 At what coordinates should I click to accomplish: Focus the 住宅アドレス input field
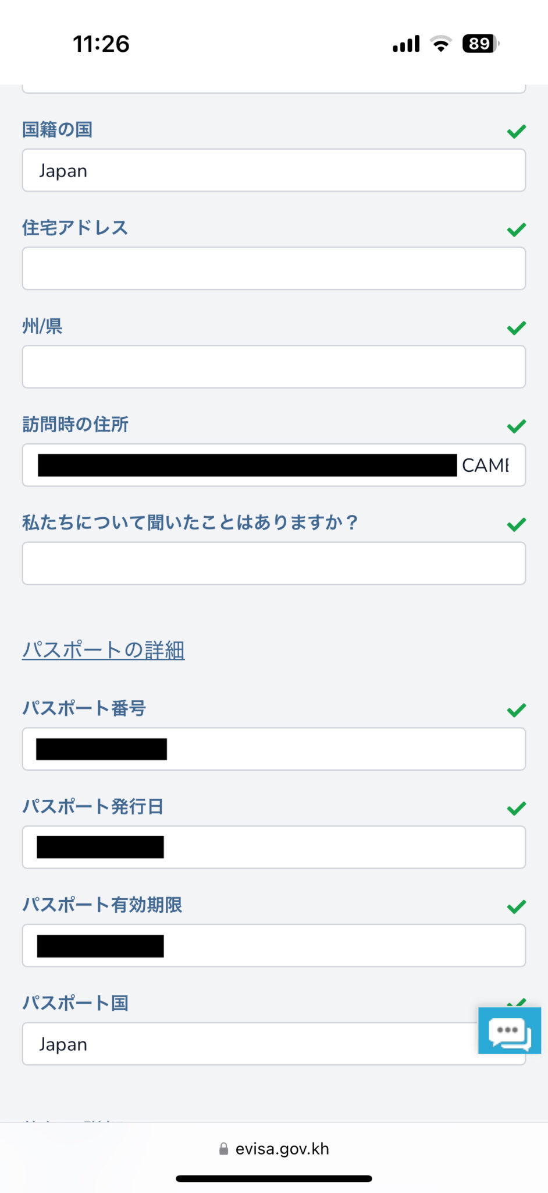pyautogui.click(x=273, y=269)
